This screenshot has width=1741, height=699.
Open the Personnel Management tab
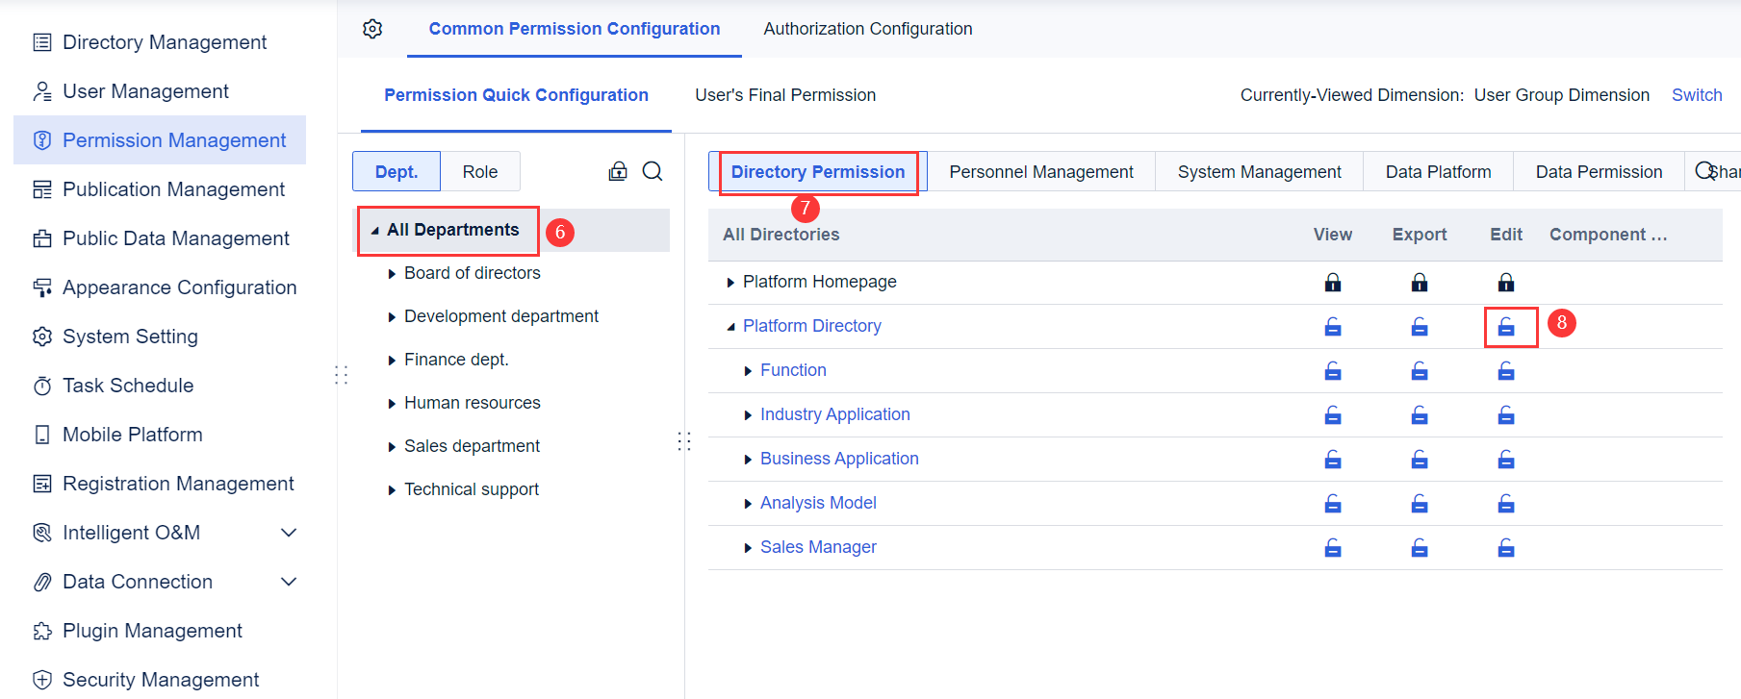1040,172
